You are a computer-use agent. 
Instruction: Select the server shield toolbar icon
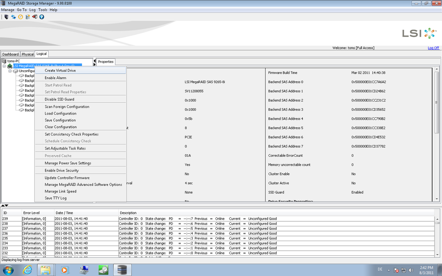6,17
